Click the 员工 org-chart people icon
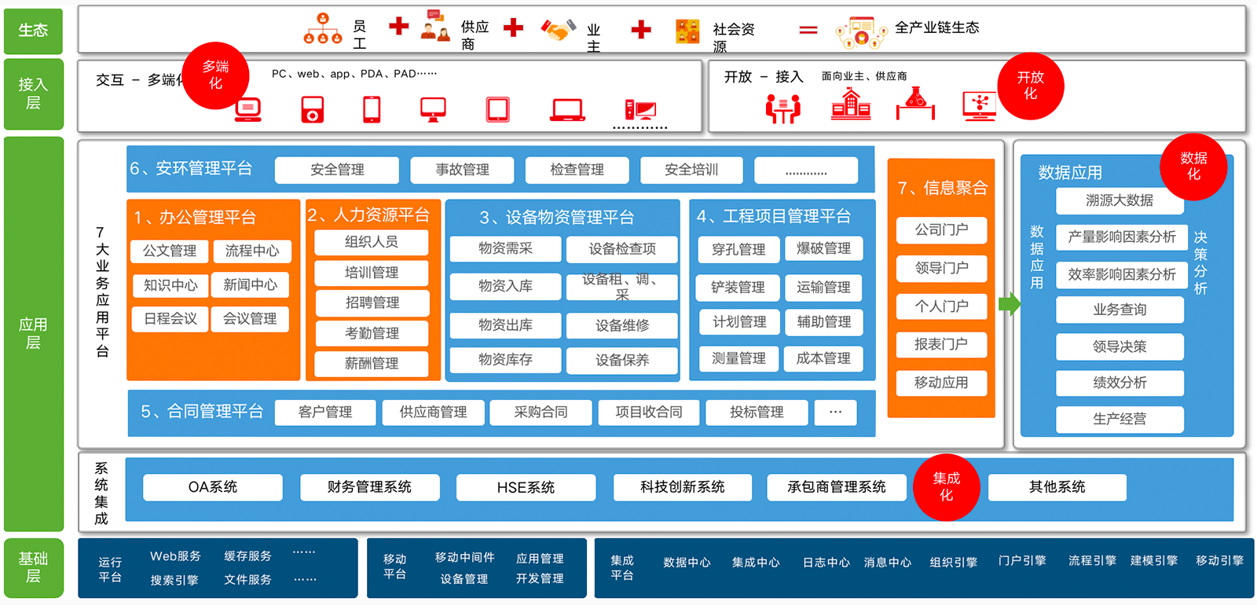Image resolution: width=1257 pixels, height=605 pixels. (x=322, y=28)
